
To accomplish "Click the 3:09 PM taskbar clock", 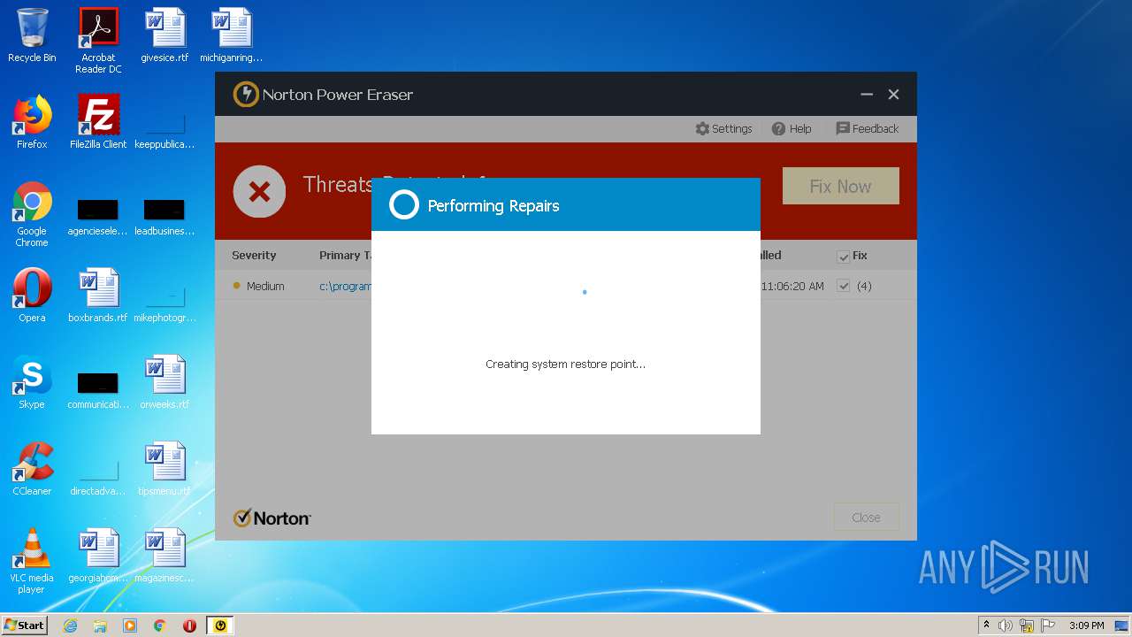I will 1086,625.
